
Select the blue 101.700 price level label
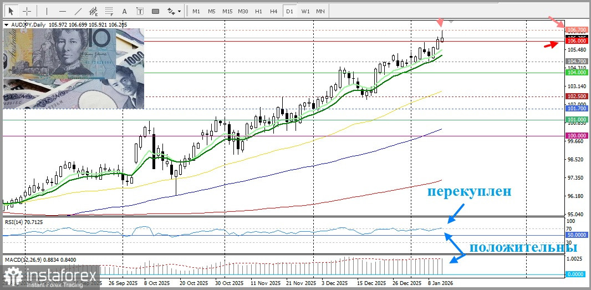[577, 109]
